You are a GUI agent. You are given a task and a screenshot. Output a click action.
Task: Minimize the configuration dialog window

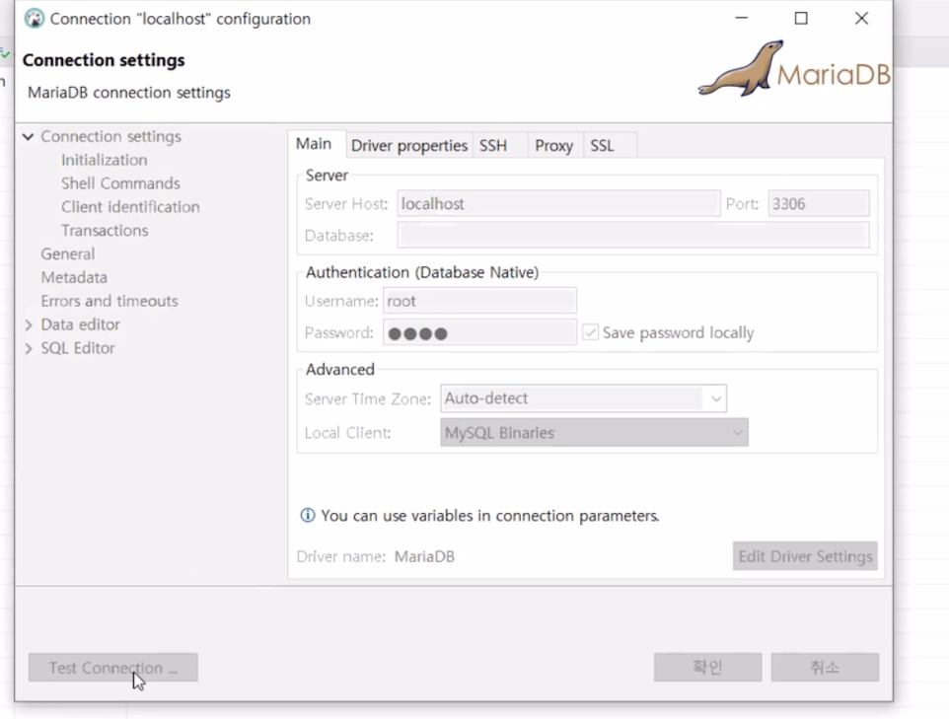pos(742,19)
